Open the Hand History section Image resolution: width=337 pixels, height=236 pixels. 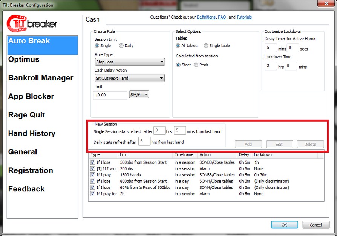click(x=32, y=133)
